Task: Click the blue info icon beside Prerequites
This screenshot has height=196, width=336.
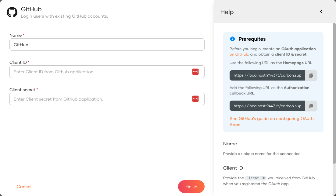Action: coord(232,39)
